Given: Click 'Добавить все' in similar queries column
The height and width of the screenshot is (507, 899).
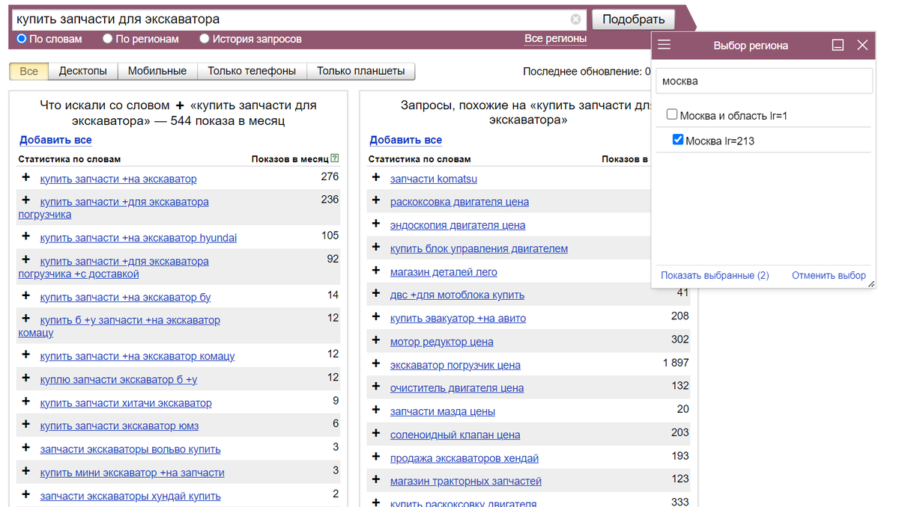Looking at the screenshot, I should tap(405, 140).
